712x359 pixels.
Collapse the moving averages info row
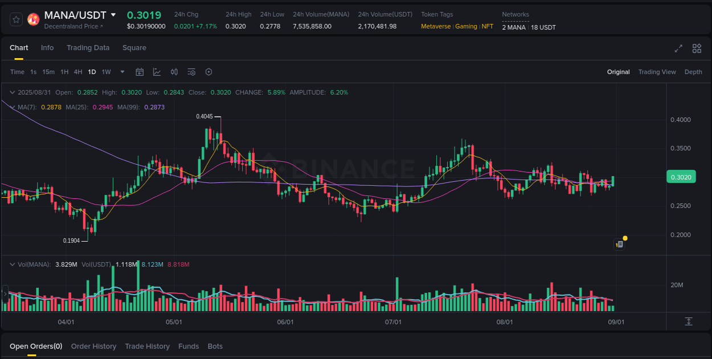click(x=12, y=107)
